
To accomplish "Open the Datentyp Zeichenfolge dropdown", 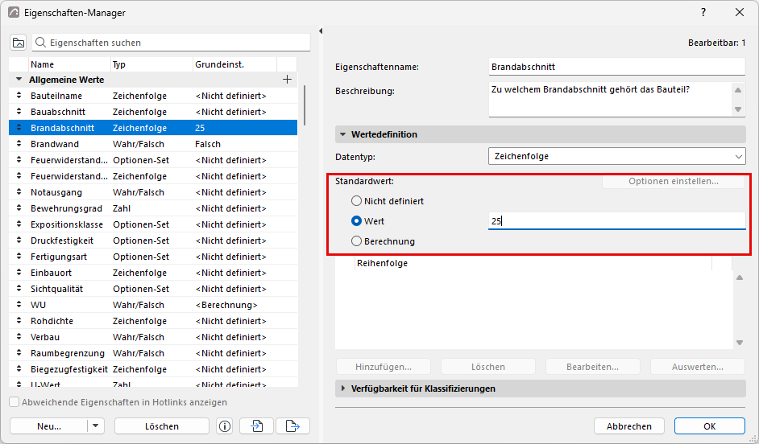I will [x=616, y=156].
